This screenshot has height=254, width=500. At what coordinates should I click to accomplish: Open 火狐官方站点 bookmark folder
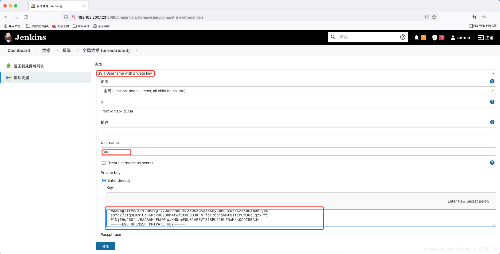point(38,26)
